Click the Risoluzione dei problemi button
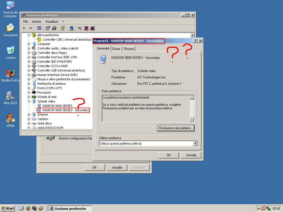 coord(175,128)
